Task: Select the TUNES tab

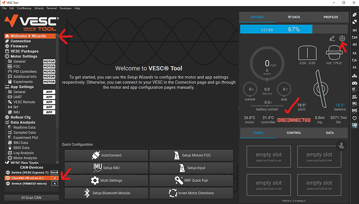Action: coord(258,133)
